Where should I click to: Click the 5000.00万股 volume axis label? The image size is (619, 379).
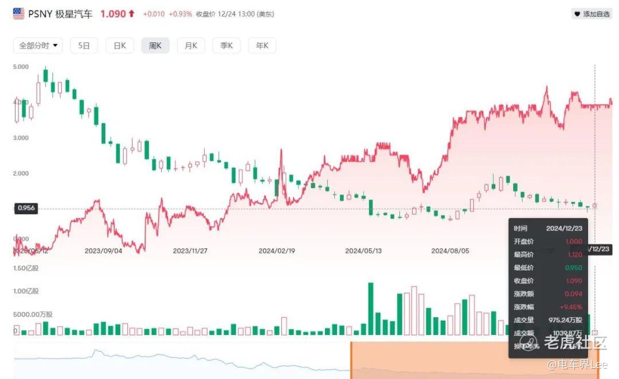[x=33, y=314]
